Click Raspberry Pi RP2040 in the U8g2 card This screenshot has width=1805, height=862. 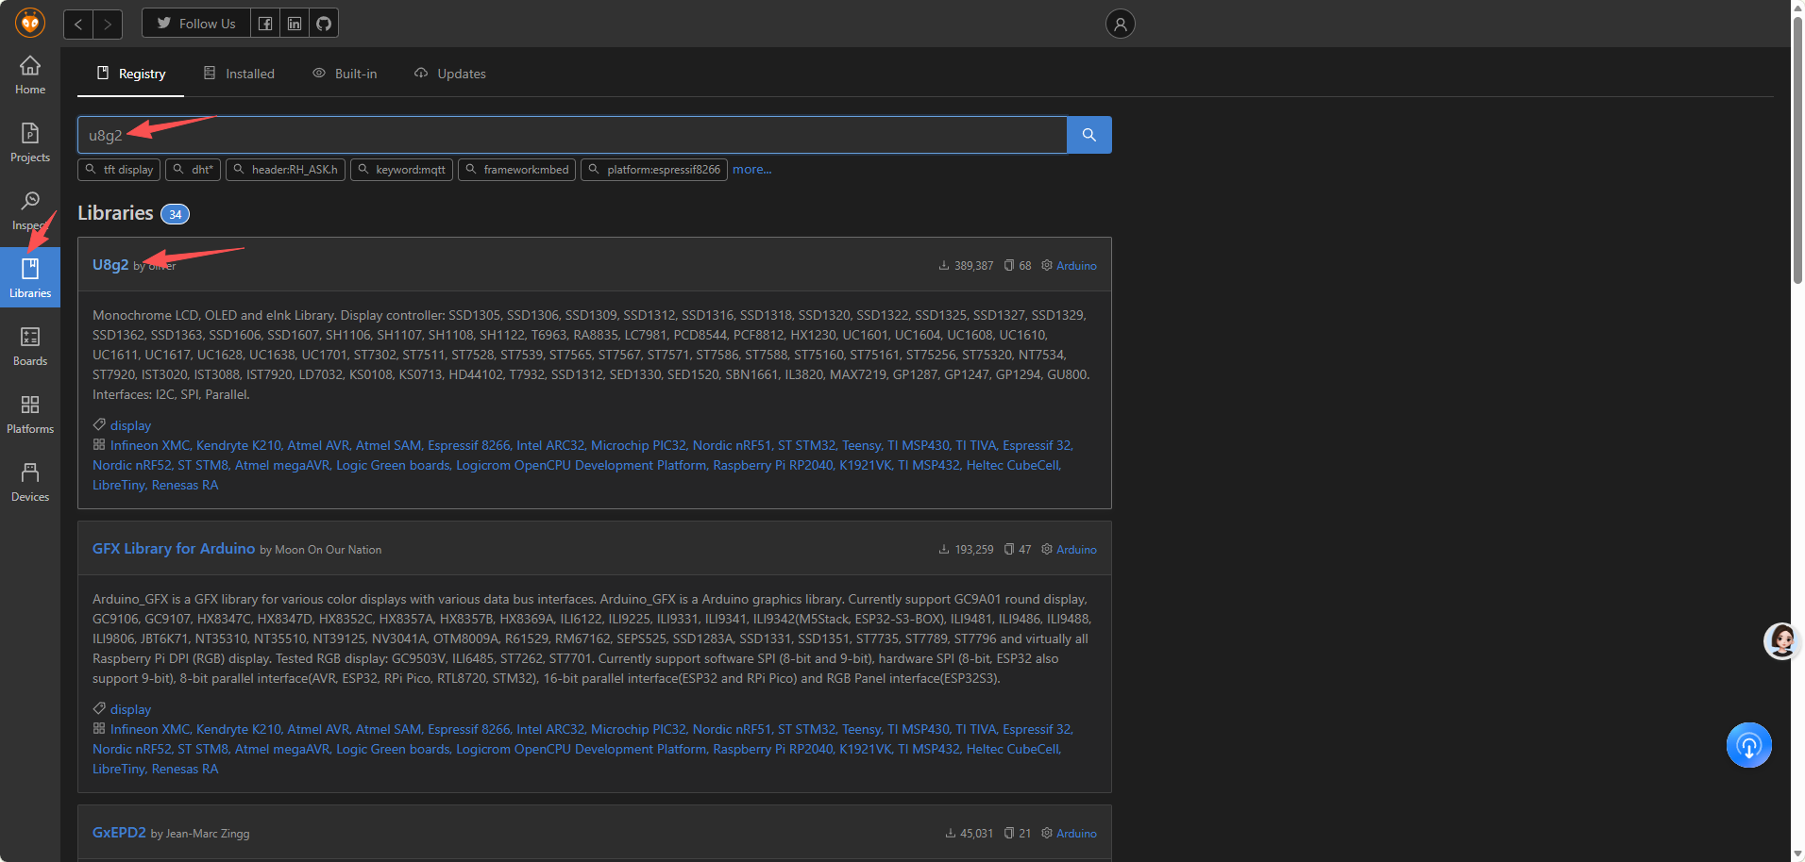pos(773,465)
